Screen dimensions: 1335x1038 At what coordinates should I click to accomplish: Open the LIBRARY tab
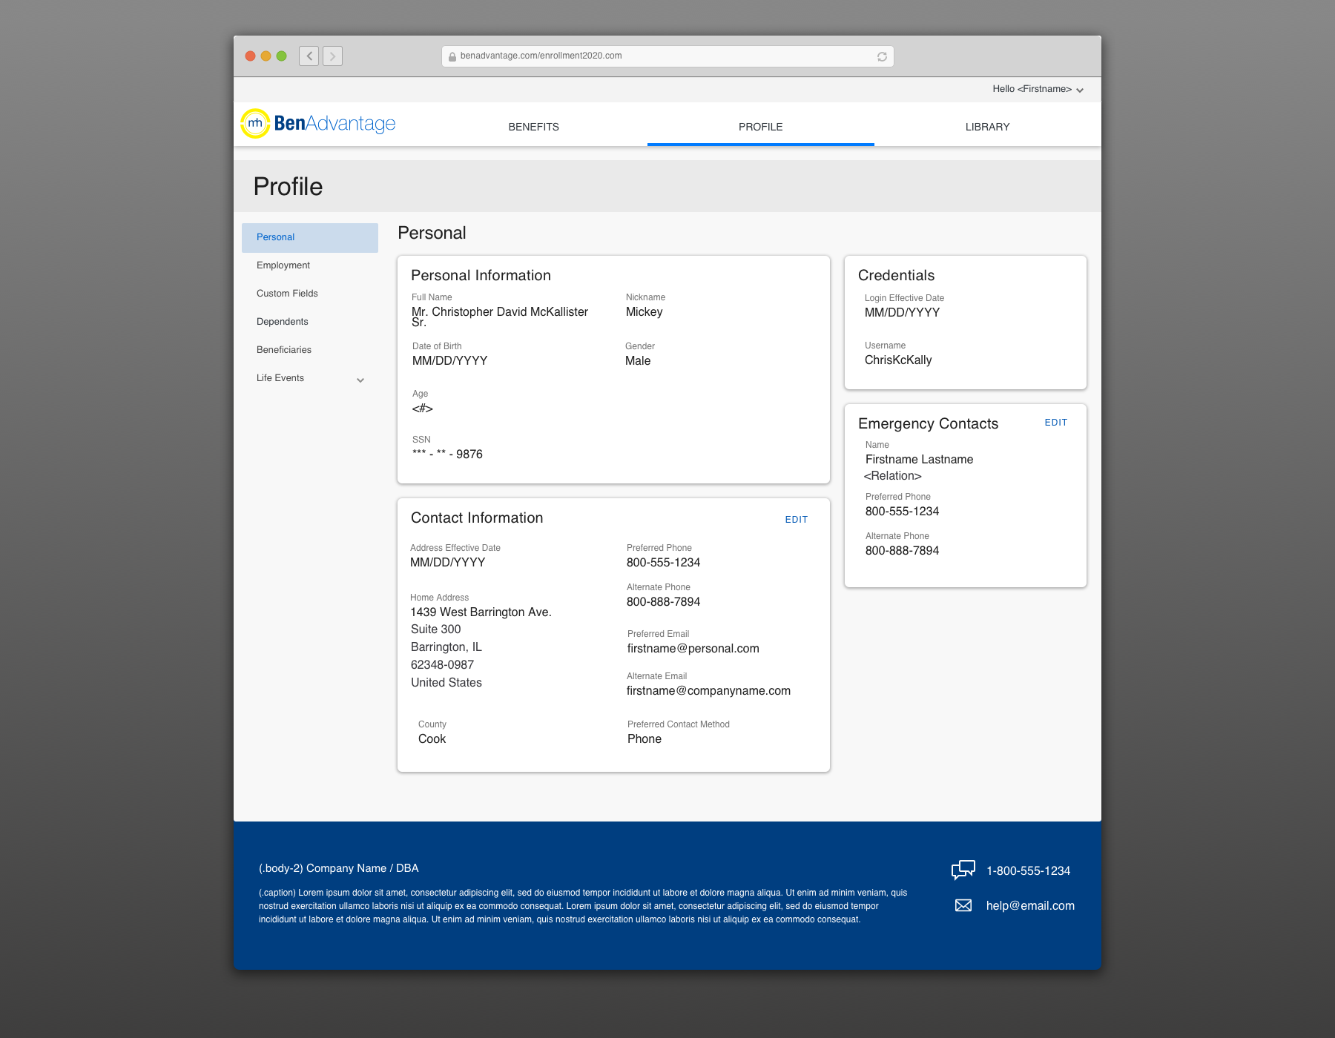point(988,127)
